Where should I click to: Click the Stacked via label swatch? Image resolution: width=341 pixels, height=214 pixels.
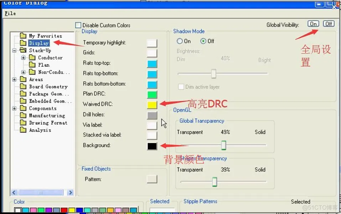[152, 136]
